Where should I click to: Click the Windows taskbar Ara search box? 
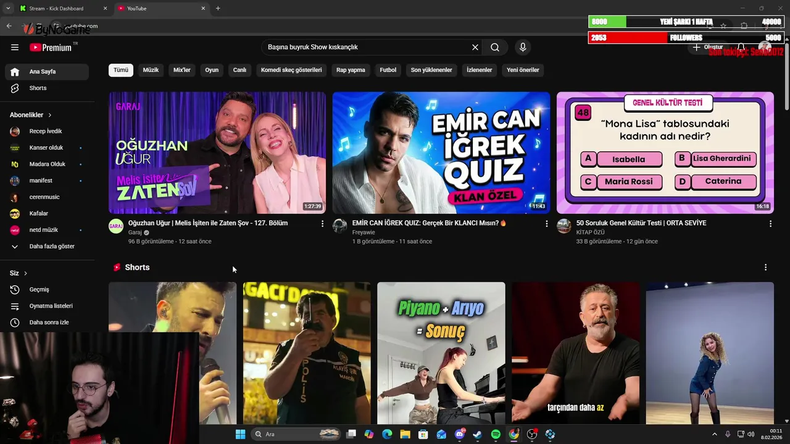pyautogui.click(x=296, y=434)
